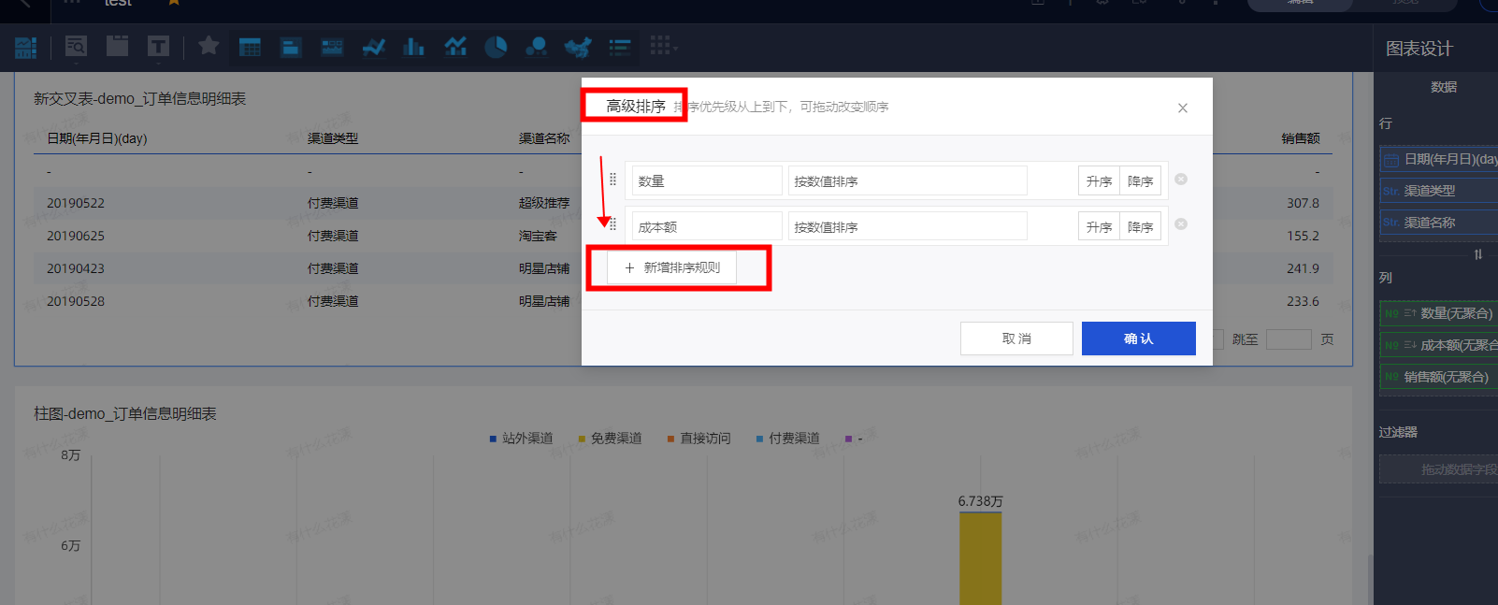
Task: Click the line chart toolbar icon
Action: 374,47
